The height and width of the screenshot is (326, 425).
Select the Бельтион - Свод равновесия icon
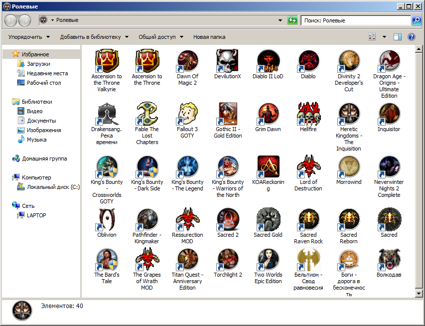[308, 259]
